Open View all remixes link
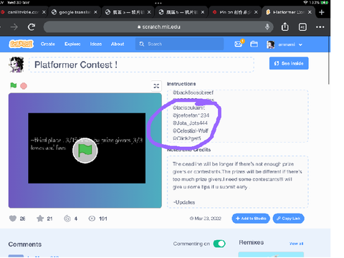Viewport: 344px width, 258px height. pyautogui.click(x=296, y=244)
